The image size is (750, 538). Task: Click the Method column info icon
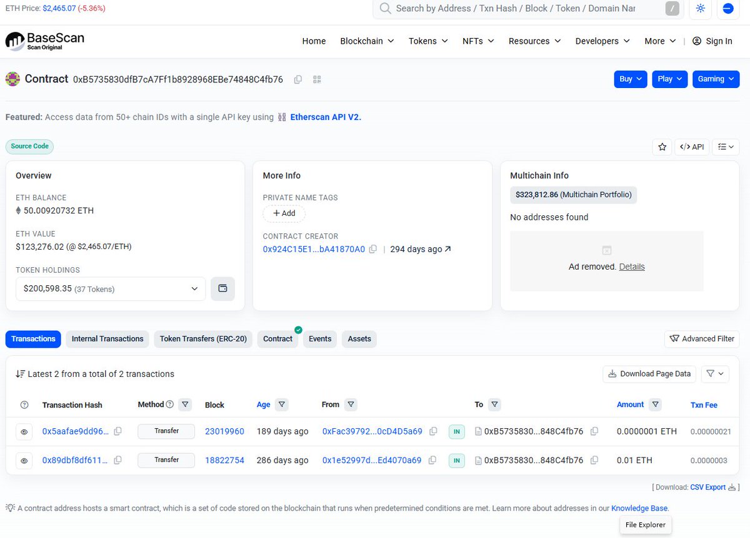coord(169,404)
